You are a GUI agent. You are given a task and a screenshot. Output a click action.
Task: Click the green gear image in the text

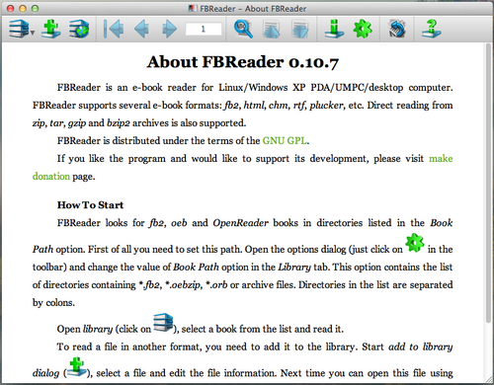click(x=415, y=243)
